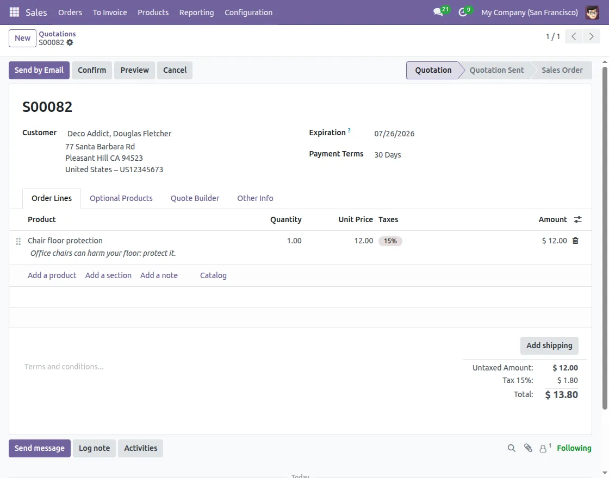Switch to the Other Info tab
Viewport: 609px width, 478px height.
[255, 198]
